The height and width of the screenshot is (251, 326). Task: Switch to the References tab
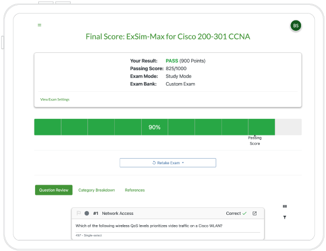(135, 190)
